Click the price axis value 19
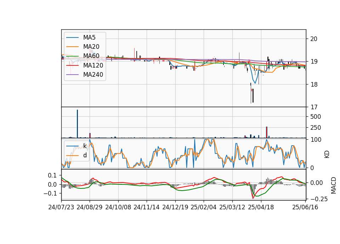The width and height of the screenshot is (340, 244). 314,62
